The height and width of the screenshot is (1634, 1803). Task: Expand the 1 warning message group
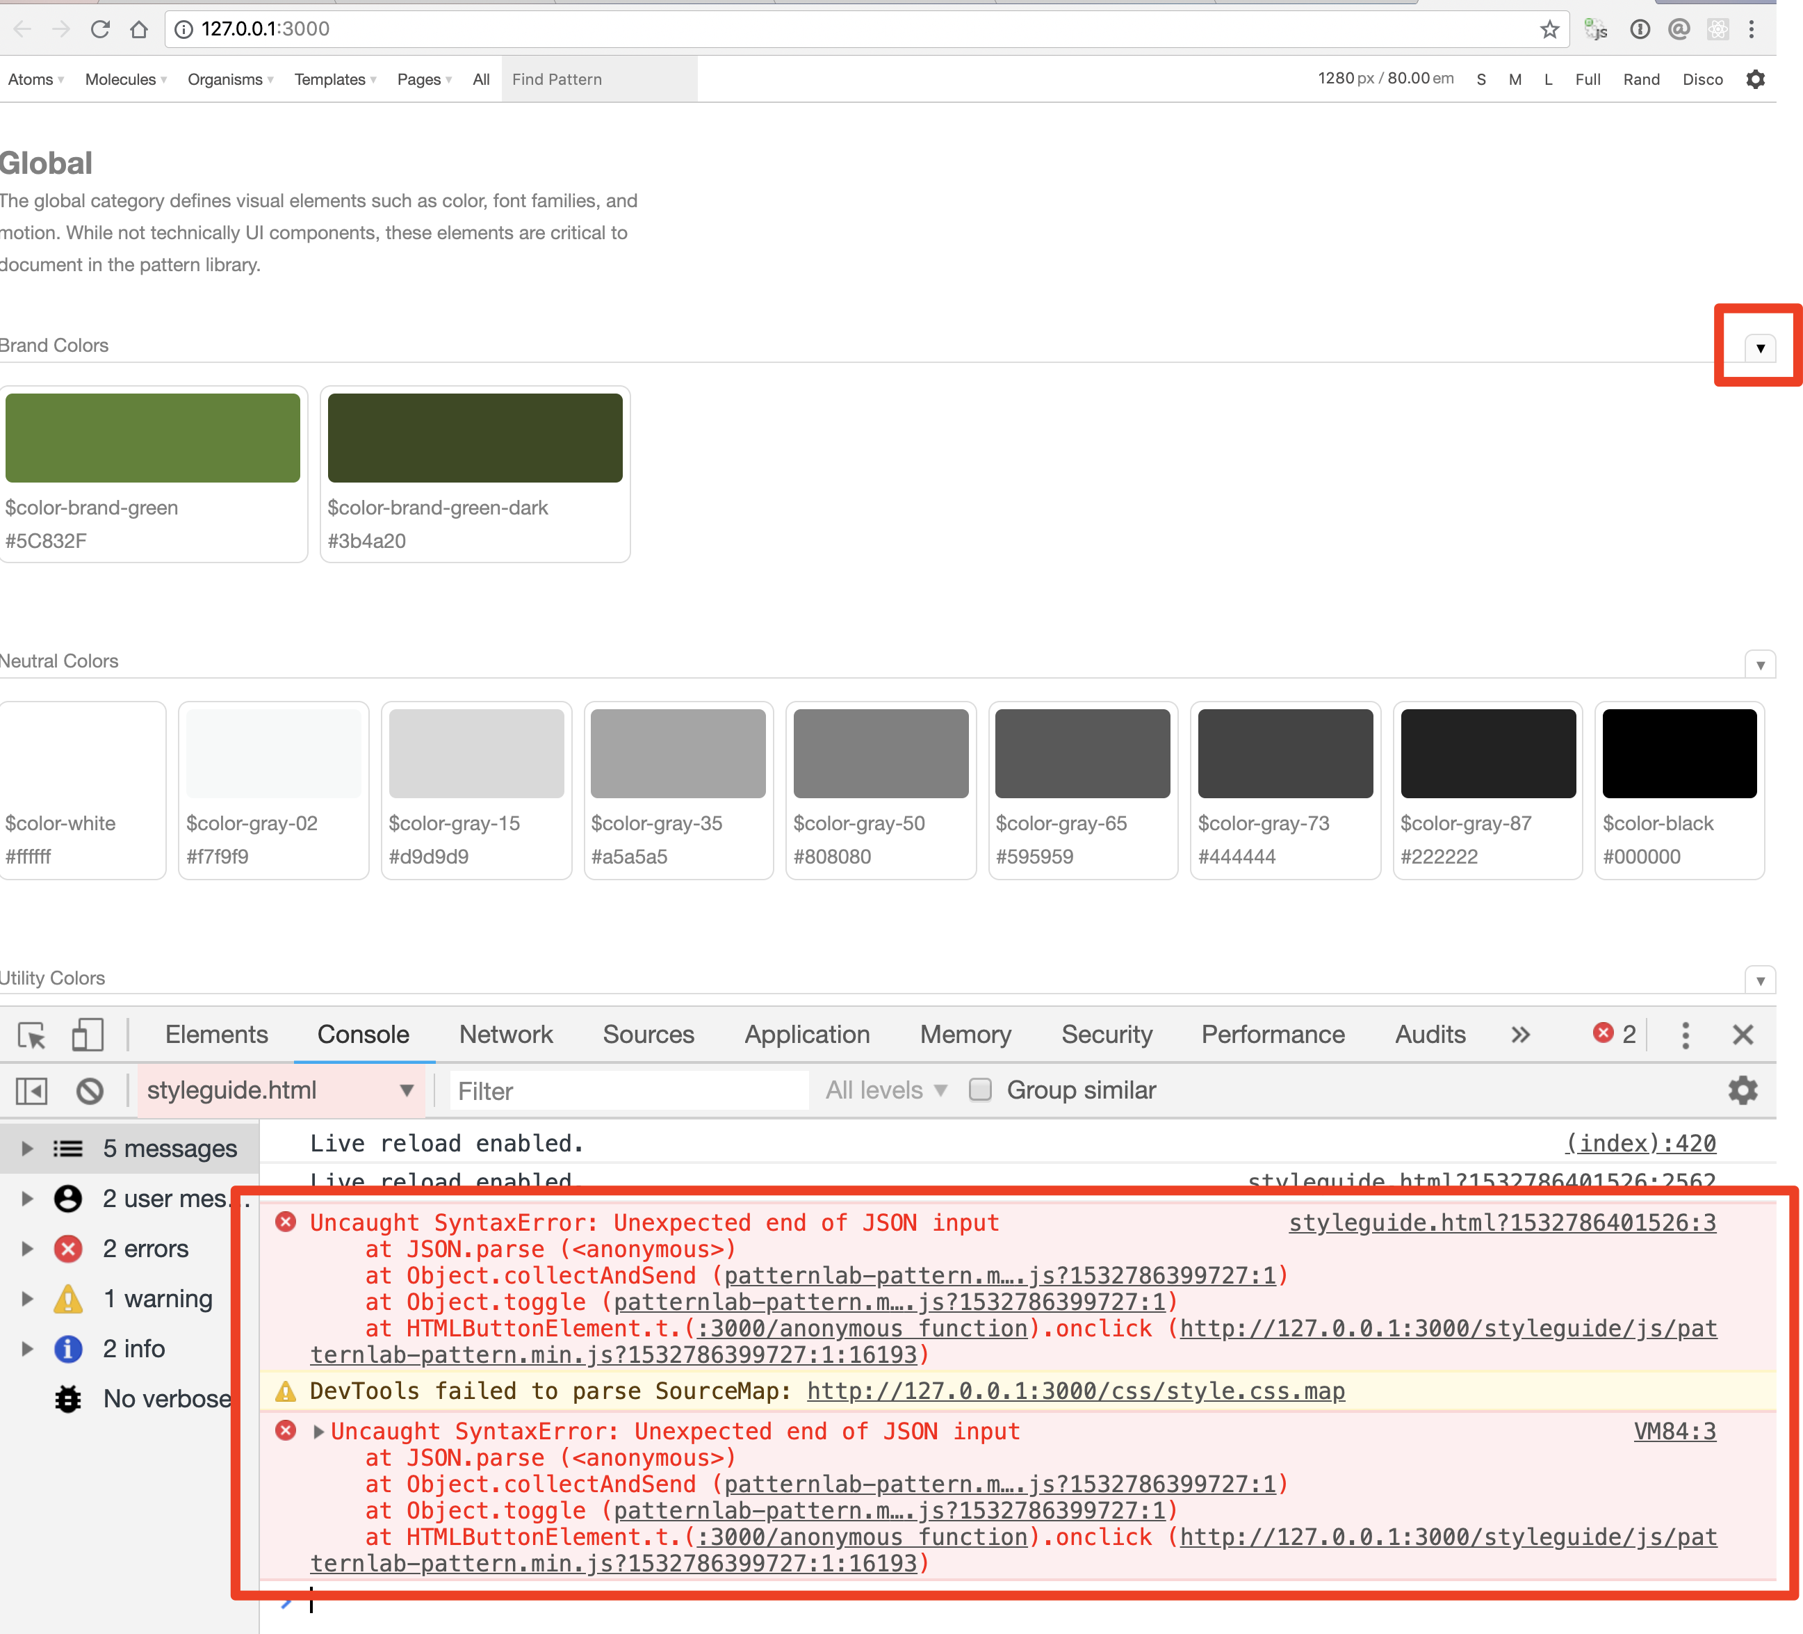[27, 1298]
